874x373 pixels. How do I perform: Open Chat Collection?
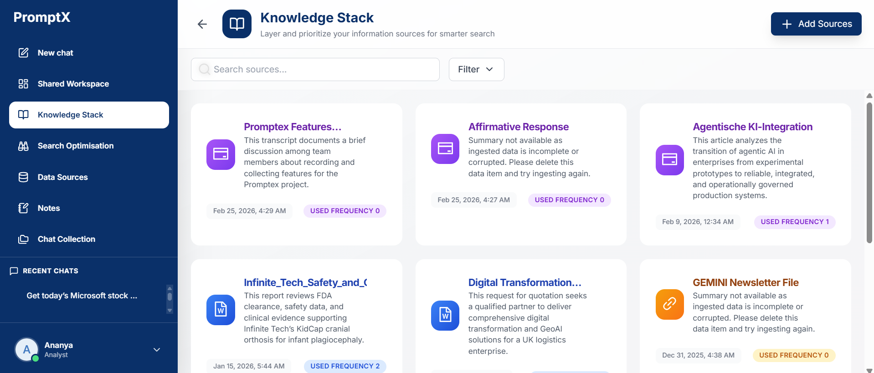click(89, 239)
